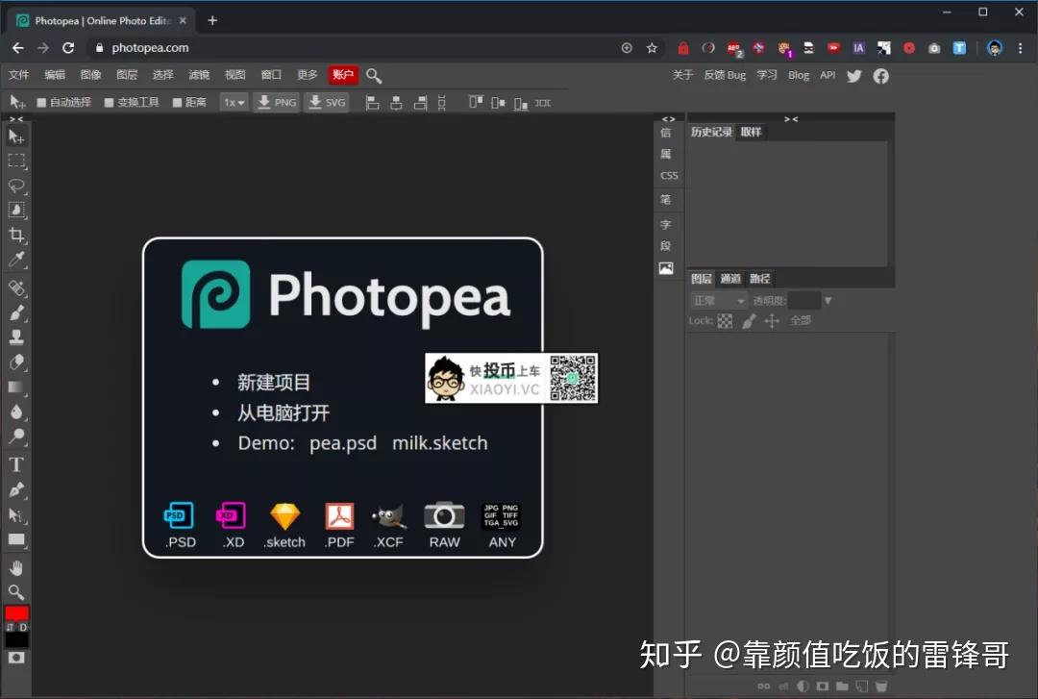
Task: Click the black background color swatch
Action: (x=16, y=640)
